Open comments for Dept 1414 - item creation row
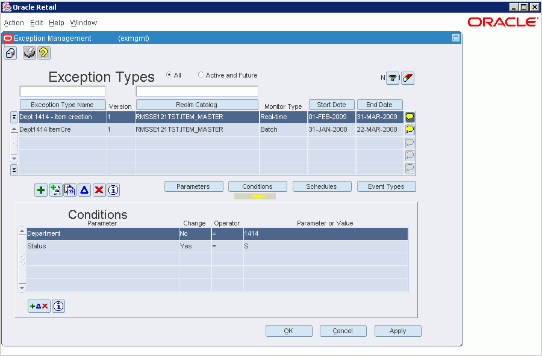Image resolution: width=542 pixels, height=356 pixels. pos(410,117)
